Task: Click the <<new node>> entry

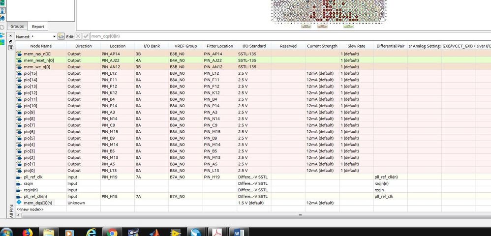Action: point(30,209)
